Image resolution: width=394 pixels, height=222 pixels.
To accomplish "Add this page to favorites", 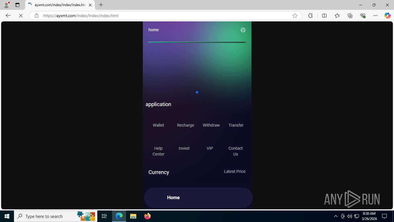I will coord(295,16).
